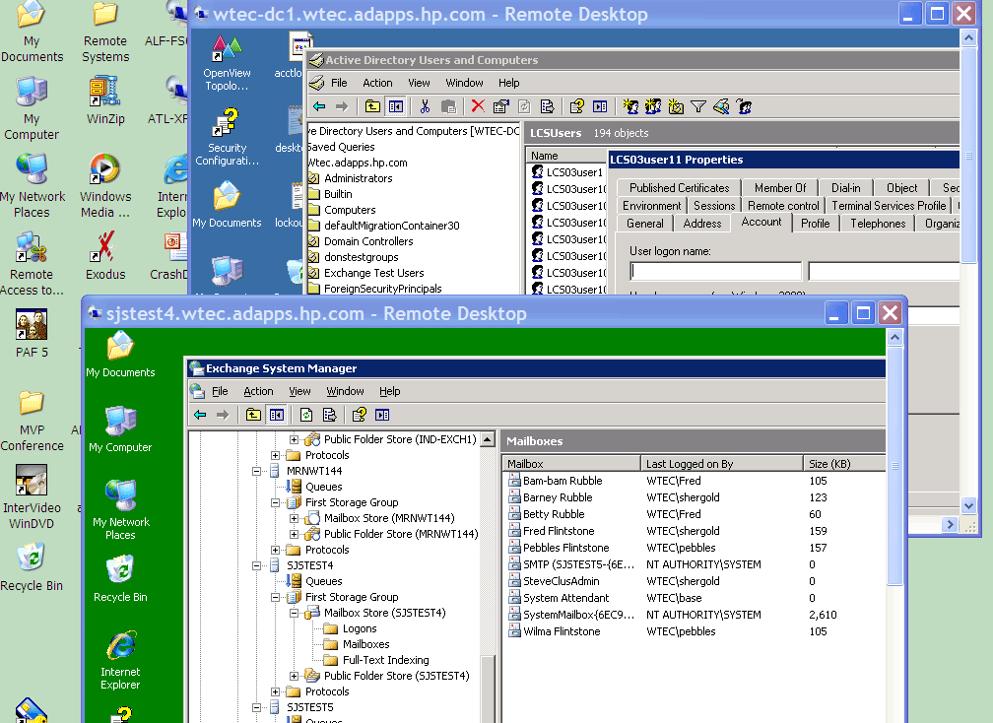Switch to the Terminal Services Profile tab
This screenshot has height=723, width=993.
889,206
